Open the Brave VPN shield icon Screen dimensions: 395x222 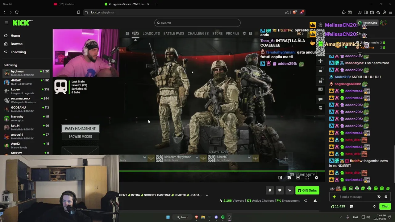384,12
